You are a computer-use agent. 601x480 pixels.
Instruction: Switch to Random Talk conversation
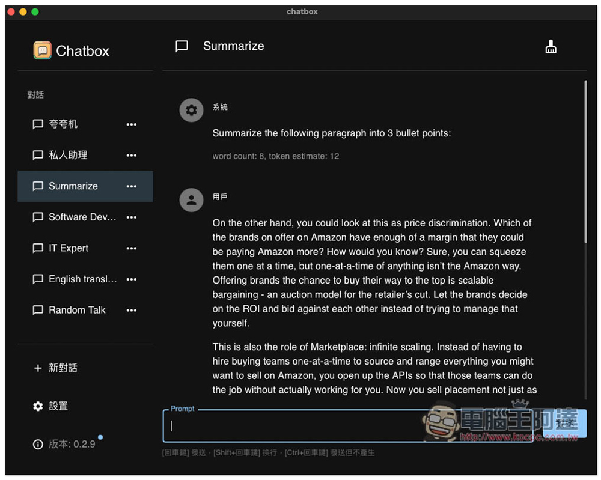(x=85, y=311)
